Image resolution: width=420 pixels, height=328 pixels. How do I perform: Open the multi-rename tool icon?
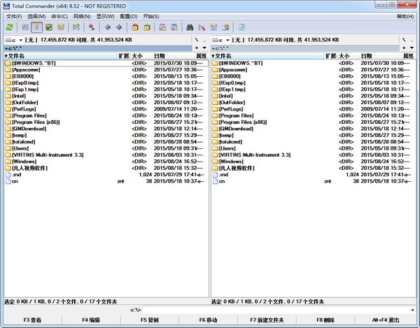point(202,27)
